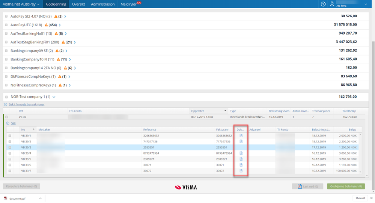Click warning triangle on AutTestBankingNo01 row
The width and height of the screenshot is (375, 203).
click(56, 33)
